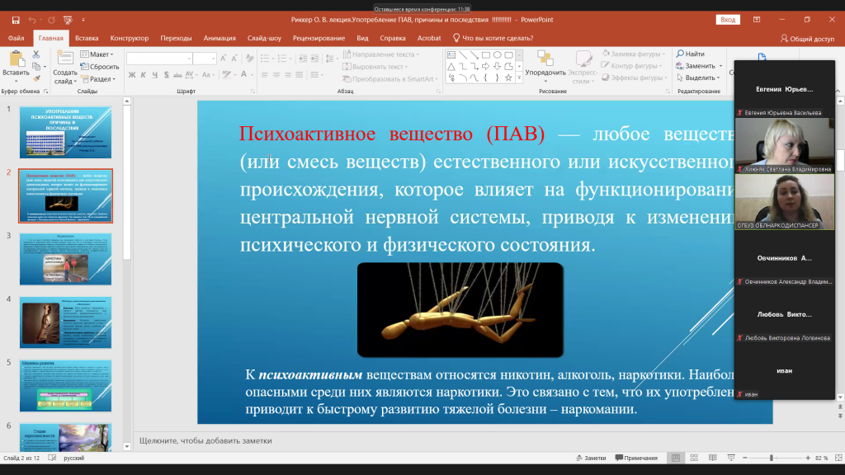Switch to reading view
Screen dimensions: 845x475
pos(712,458)
